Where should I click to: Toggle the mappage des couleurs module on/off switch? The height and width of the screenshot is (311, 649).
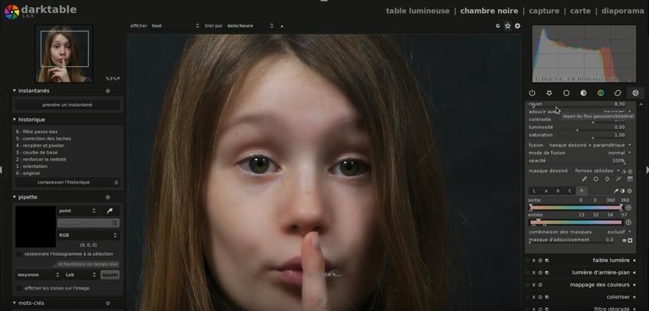527,285
